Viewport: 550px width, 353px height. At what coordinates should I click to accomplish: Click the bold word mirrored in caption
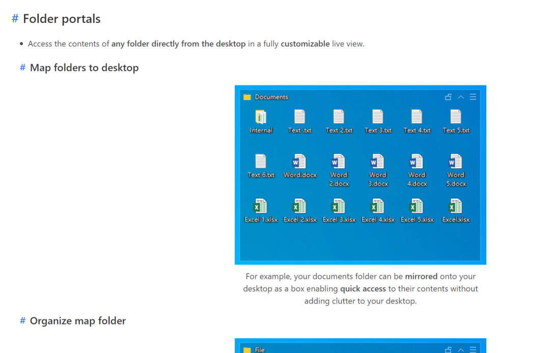pos(421,276)
